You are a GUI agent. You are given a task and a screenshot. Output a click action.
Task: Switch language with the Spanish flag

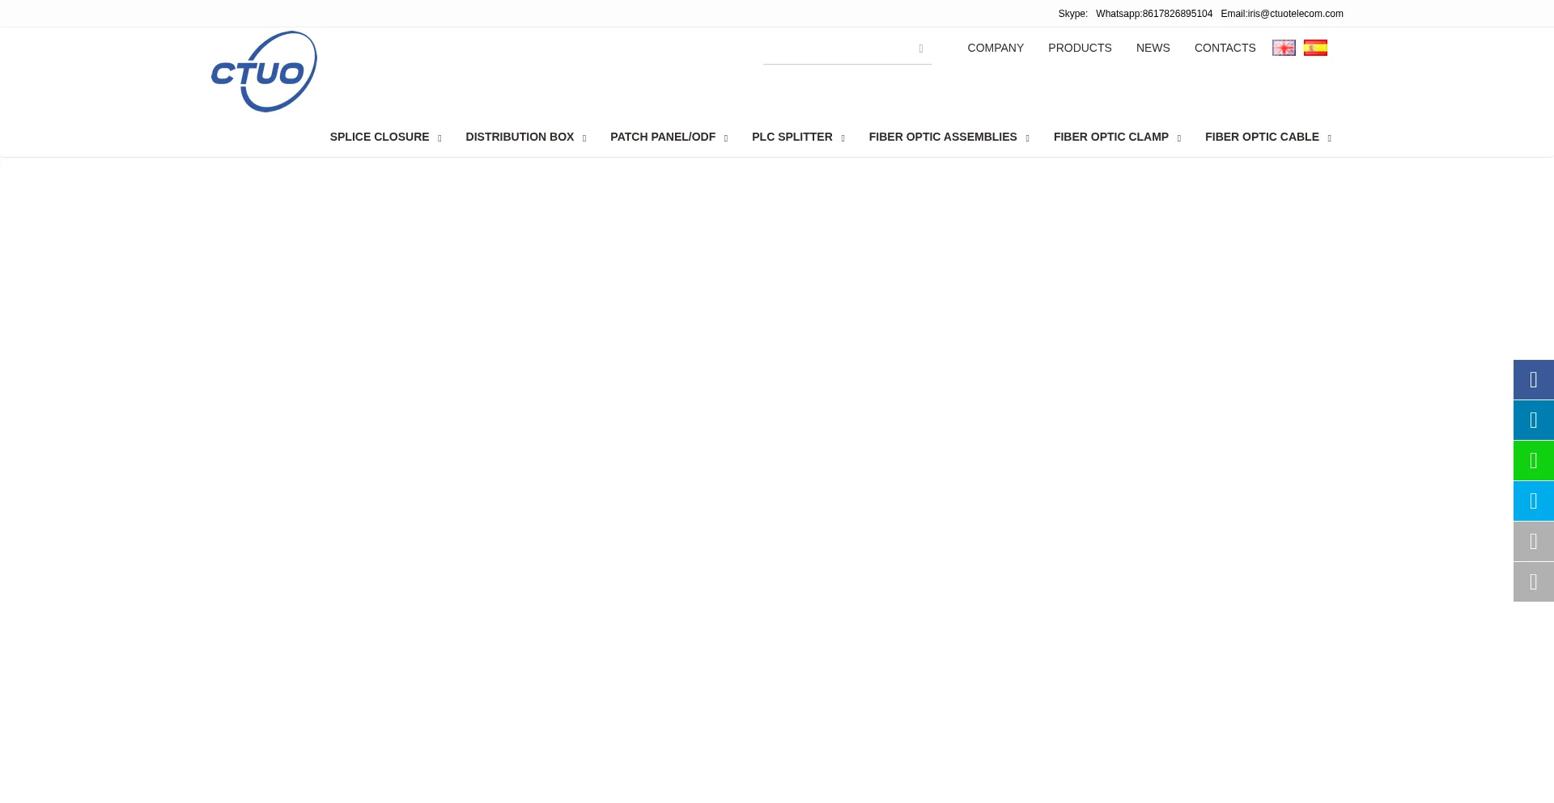click(1315, 48)
